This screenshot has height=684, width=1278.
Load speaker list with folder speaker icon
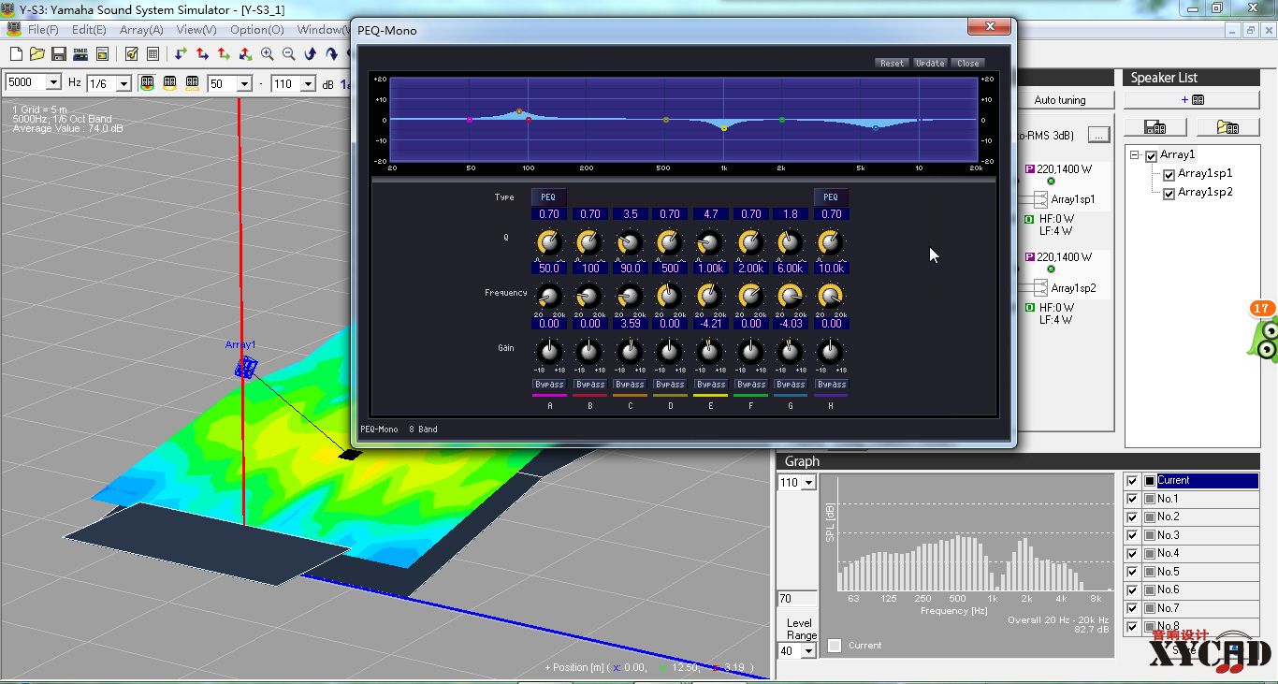tap(1227, 127)
